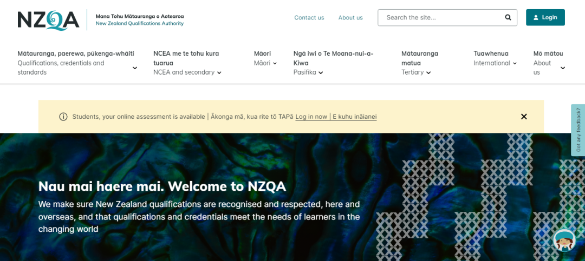Click the info icon in the banner

pyautogui.click(x=63, y=117)
